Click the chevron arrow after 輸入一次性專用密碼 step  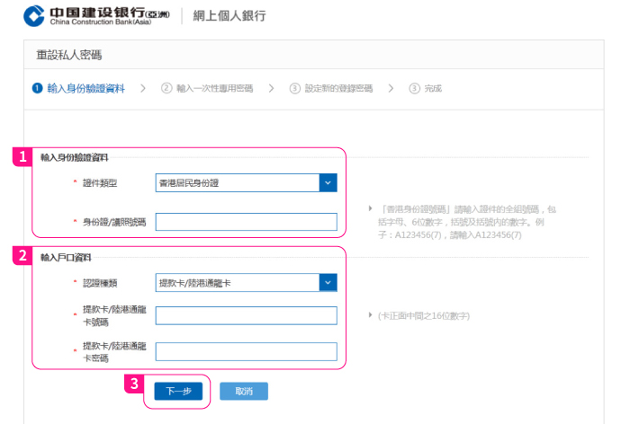tap(272, 88)
